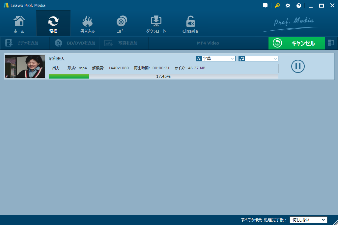Click 写真を追加 (Add Photo) button
This screenshot has height=225, width=338.
124,43
